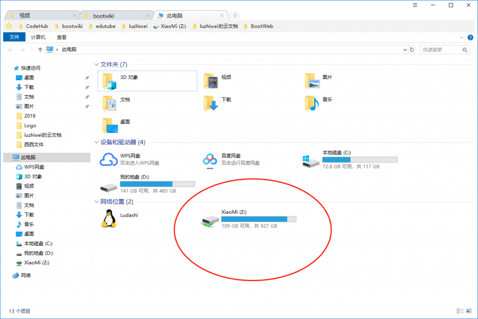This screenshot has width=478, height=319.
Task: Select the 百度网盘 drive icon
Action: pyautogui.click(x=210, y=159)
